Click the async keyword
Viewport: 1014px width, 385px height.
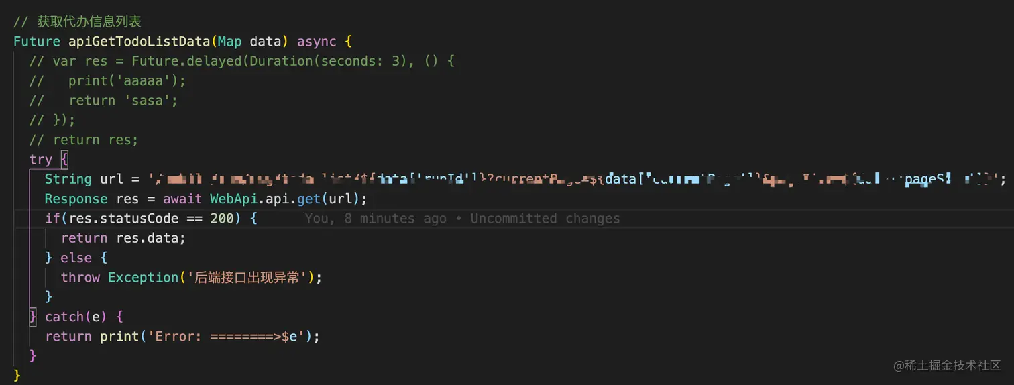(317, 42)
